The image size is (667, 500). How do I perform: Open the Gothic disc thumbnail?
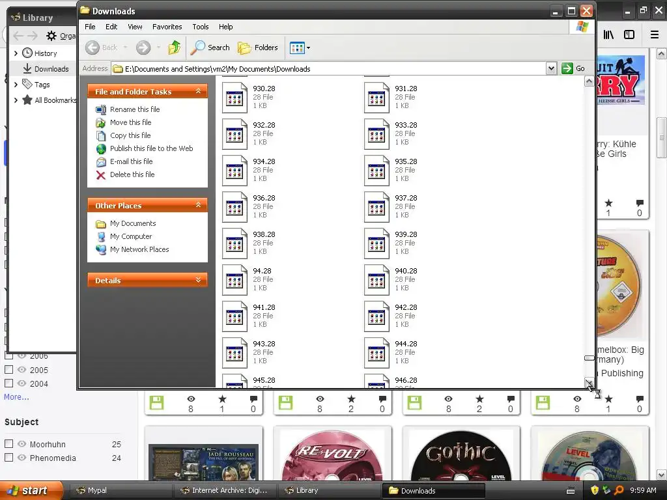[461, 455]
